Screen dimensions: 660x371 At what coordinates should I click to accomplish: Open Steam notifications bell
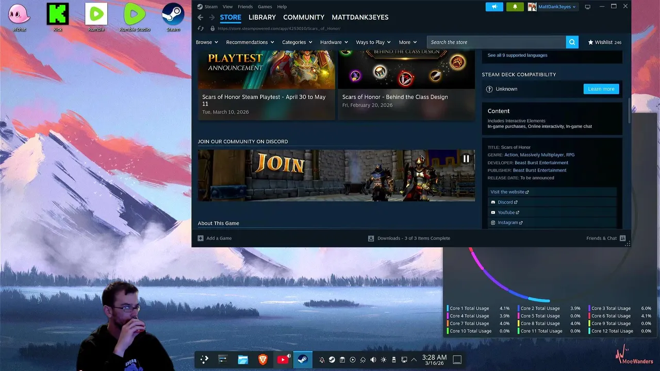point(515,7)
